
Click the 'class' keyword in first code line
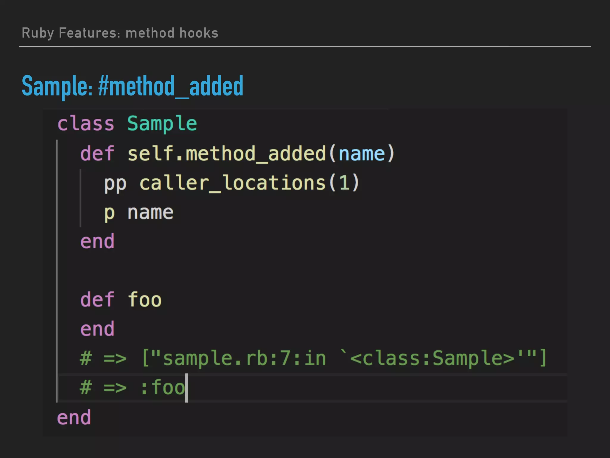pyautogui.click(x=86, y=124)
